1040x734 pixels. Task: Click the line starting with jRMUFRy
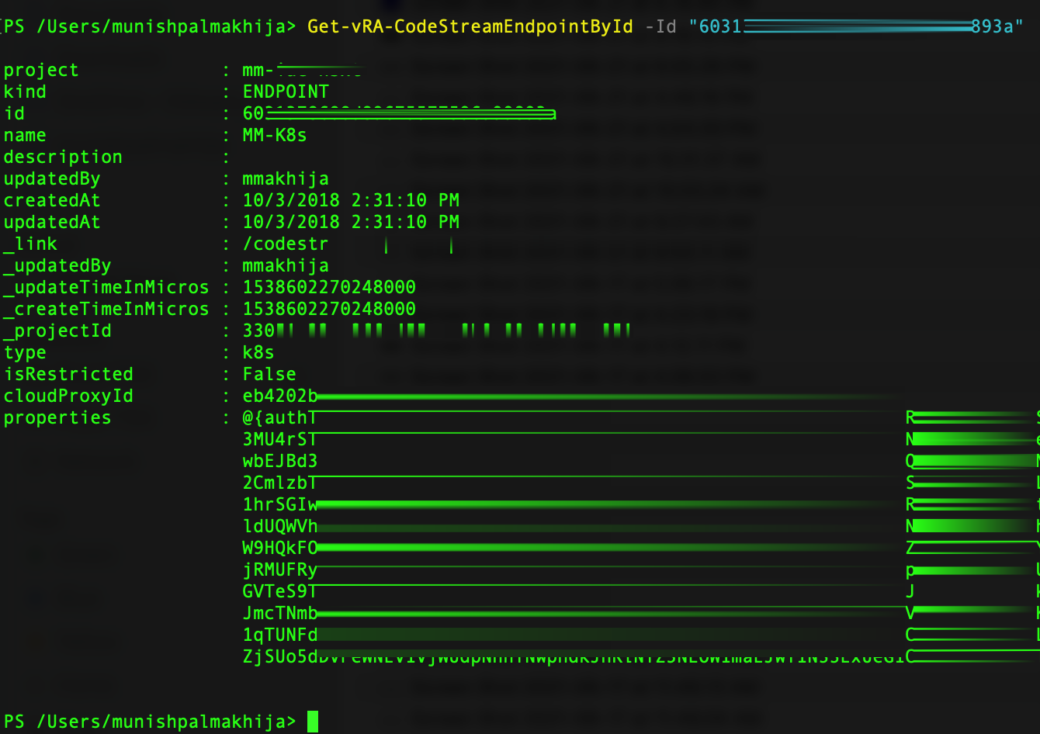pos(641,570)
